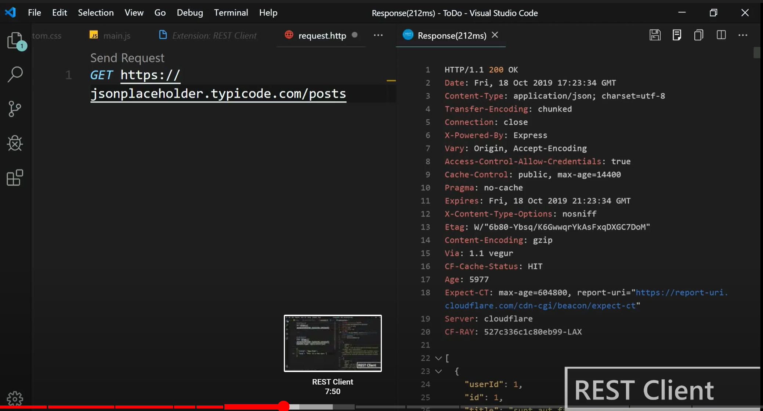Switch to the main.js tab

point(116,36)
